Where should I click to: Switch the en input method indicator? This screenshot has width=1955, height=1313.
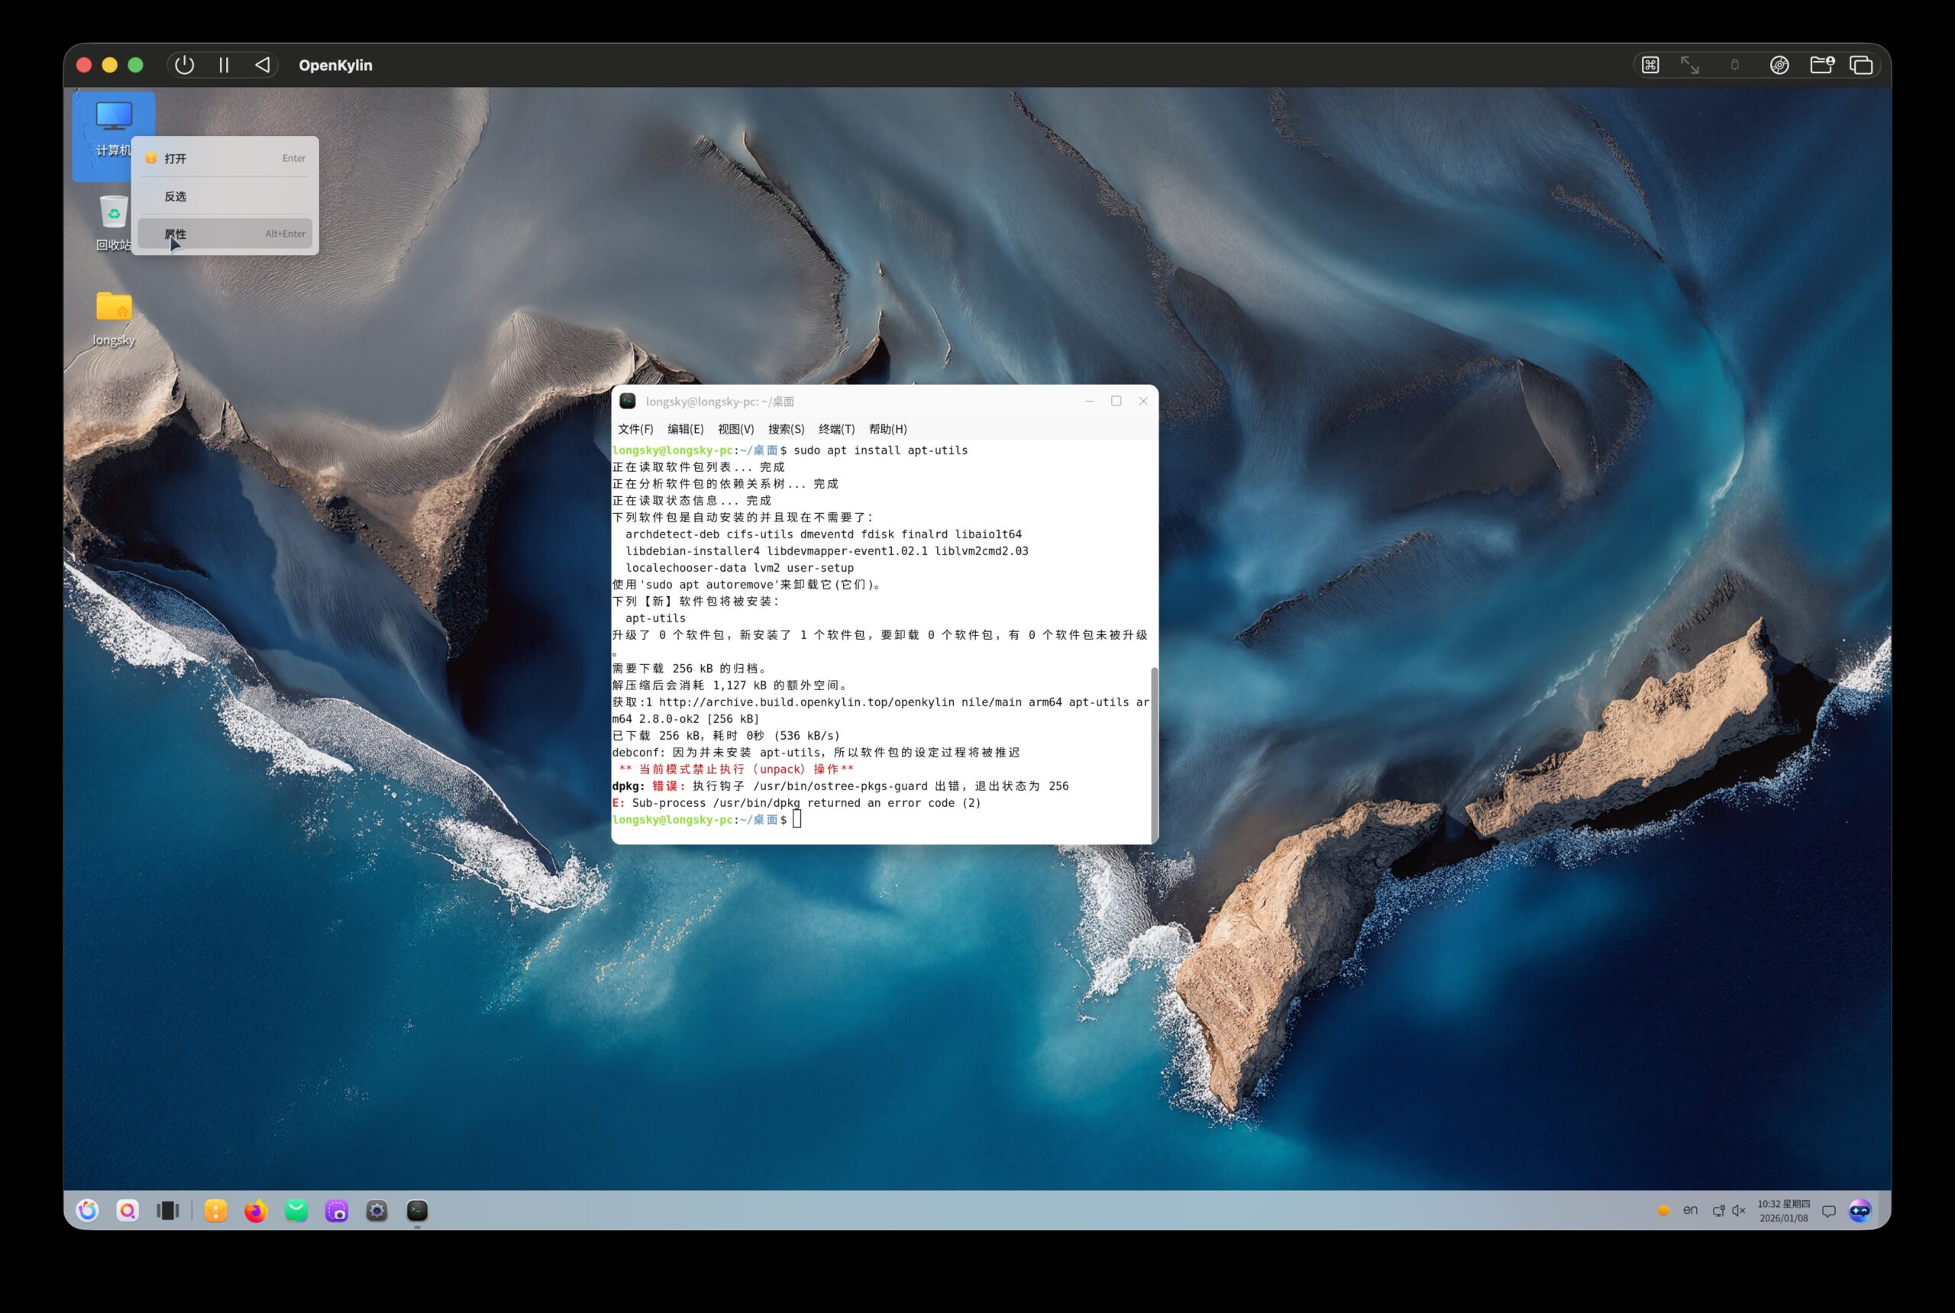click(x=1690, y=1210)
